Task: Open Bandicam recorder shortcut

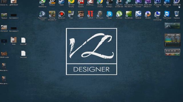Action: 62,15
